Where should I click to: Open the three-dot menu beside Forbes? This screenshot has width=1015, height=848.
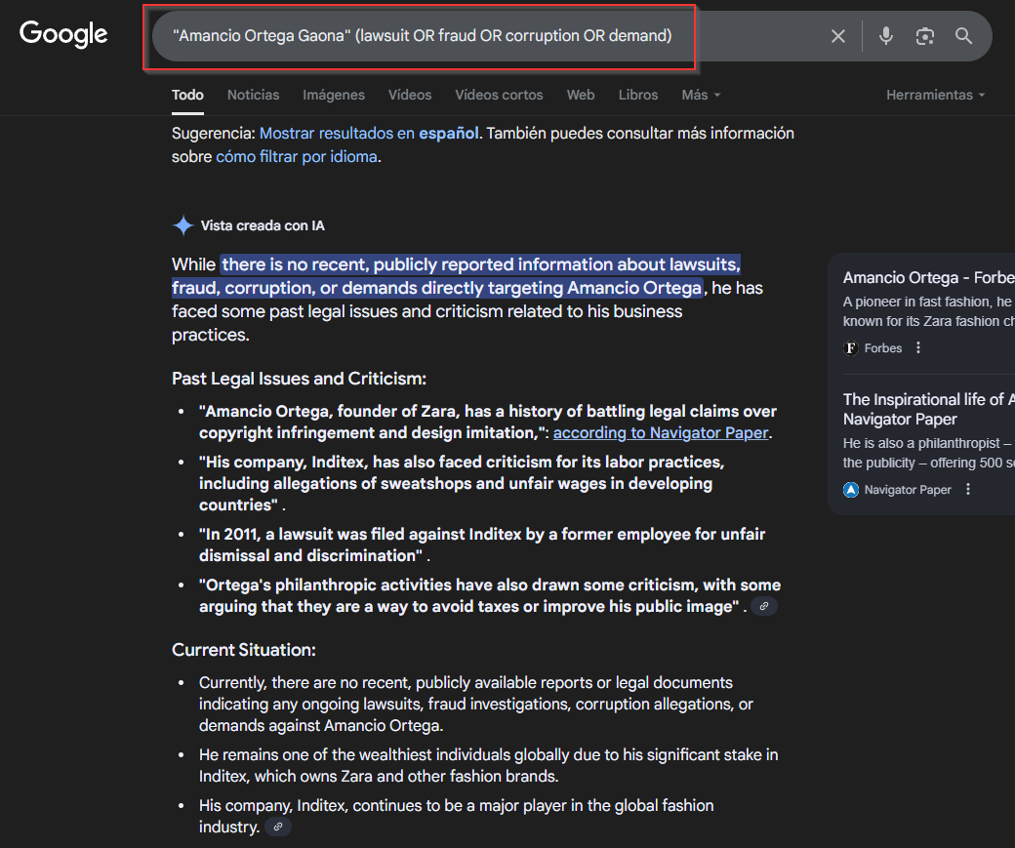918,348
